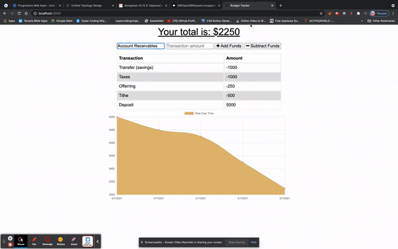The height and width of the screenshot is (249, 398).
Task: Open the Stickers tool in Screencastify toolbar
Action: (x=60, y=241)
